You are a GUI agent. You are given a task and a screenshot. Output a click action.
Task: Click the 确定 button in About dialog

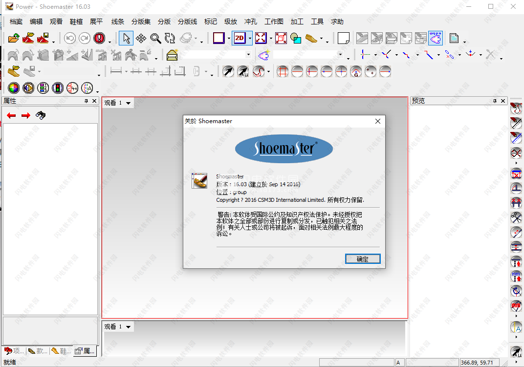[363, 259]
